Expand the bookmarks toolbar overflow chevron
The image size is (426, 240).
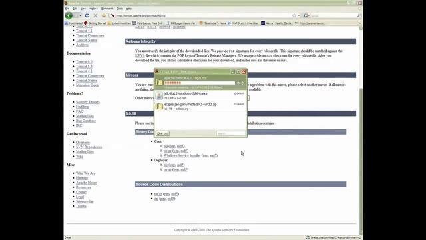(360, 23)
